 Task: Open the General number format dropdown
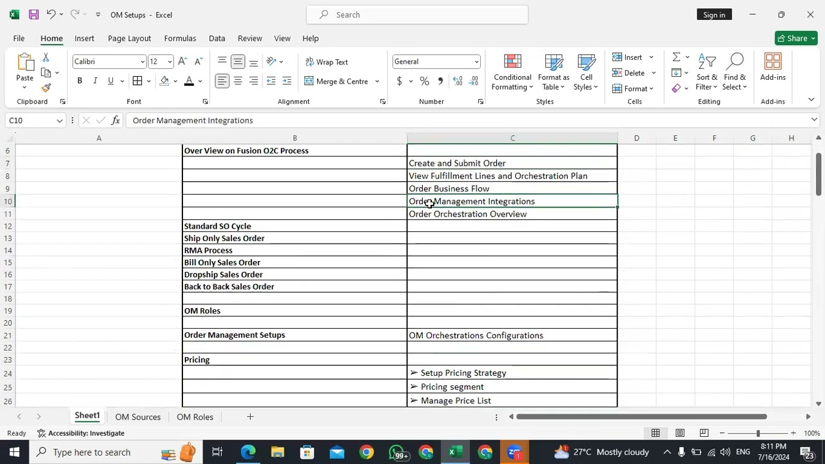click(476, 62)
